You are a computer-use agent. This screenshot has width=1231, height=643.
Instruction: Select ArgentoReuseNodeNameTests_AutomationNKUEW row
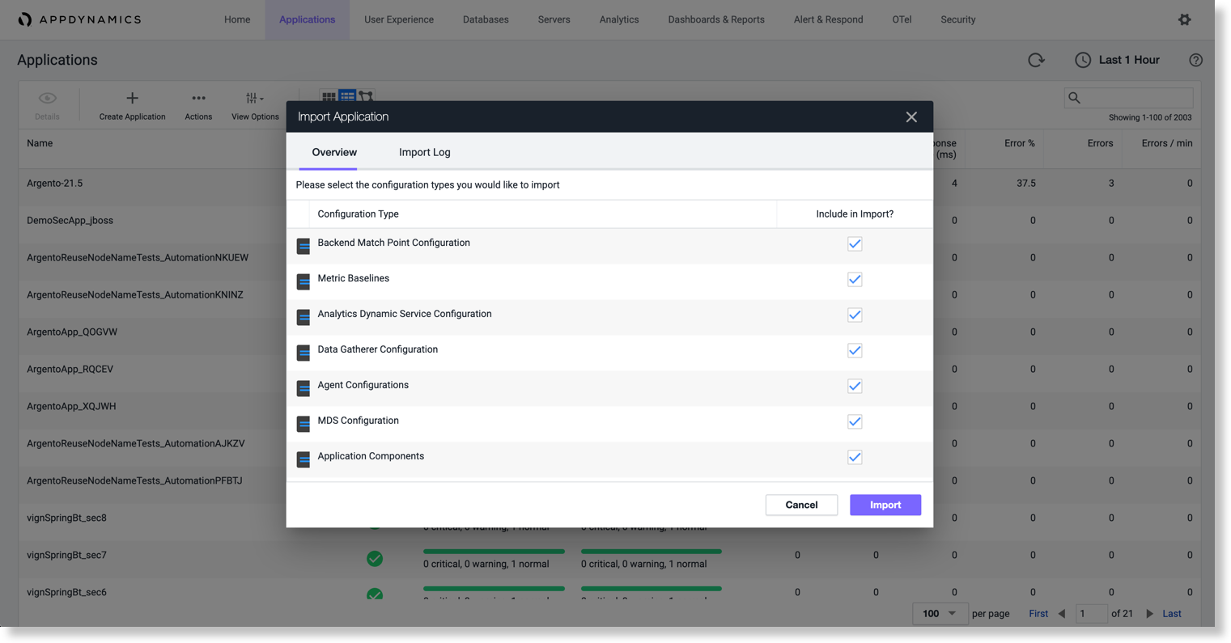138,257
